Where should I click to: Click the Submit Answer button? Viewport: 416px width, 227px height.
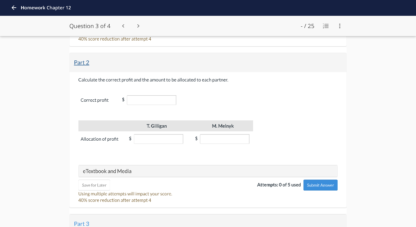coord(320,185)
